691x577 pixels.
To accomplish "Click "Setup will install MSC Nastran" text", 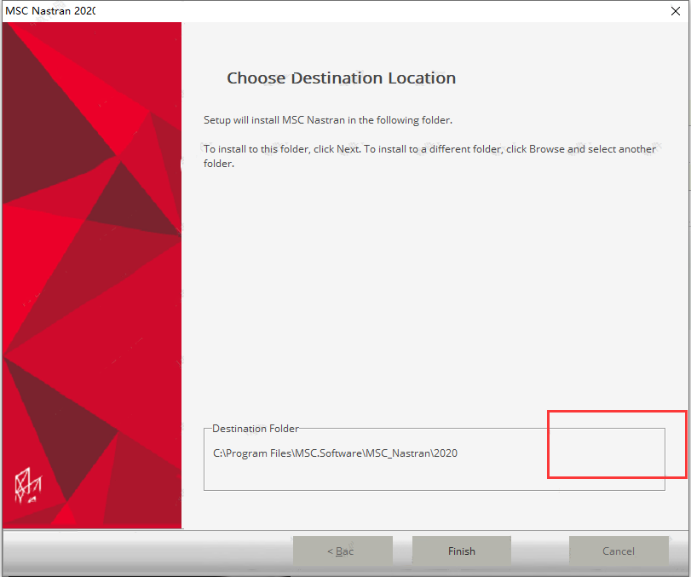I will pyautogui.click(x=328, y=120).
